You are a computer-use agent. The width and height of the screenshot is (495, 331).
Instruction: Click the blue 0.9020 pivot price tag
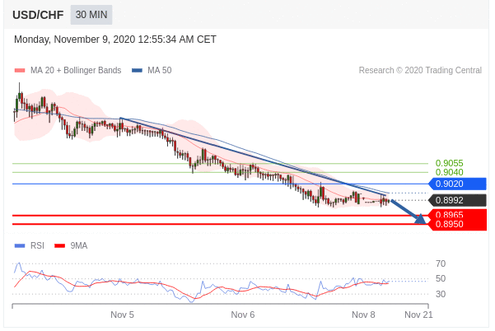(x=457, y=184)
